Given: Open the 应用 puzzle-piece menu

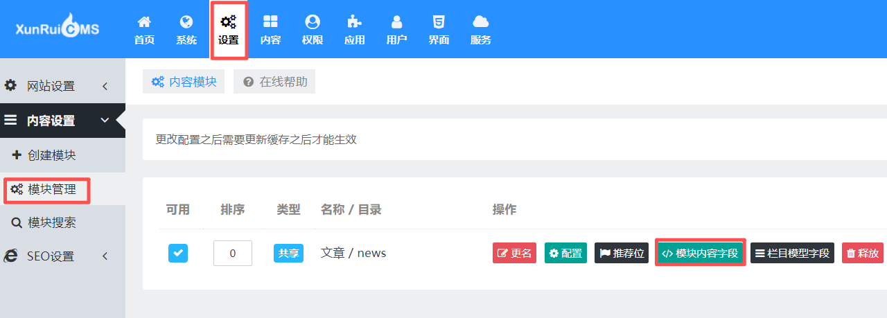Looking at the screenshot, I should 354,30.
